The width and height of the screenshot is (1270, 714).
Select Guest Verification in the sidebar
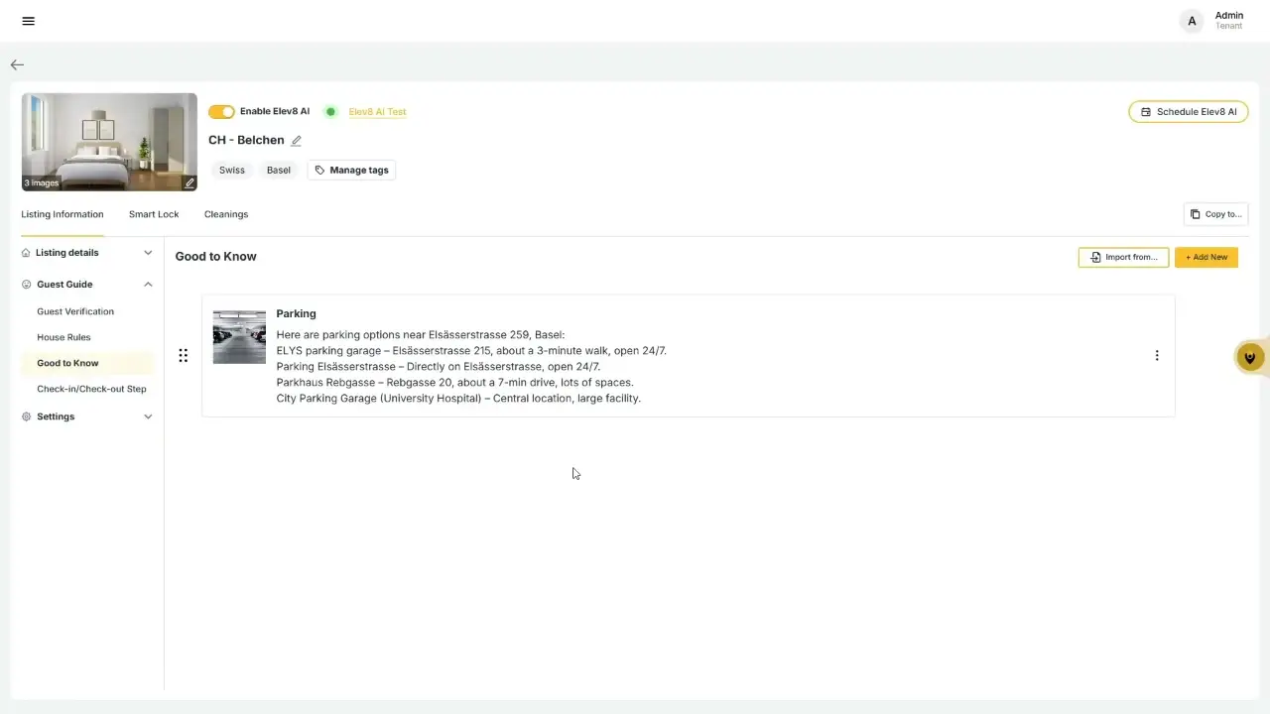pos(75,311)
